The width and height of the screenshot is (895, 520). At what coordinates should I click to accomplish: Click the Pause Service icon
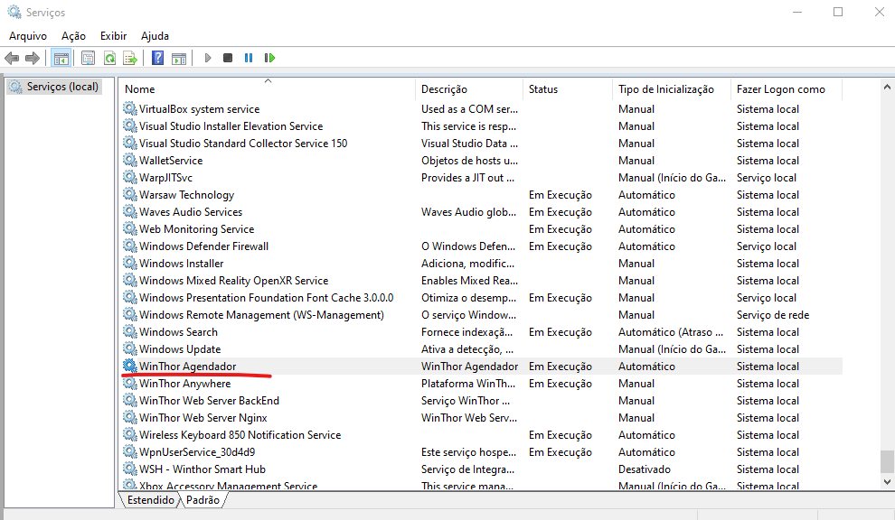click(249, 58)
